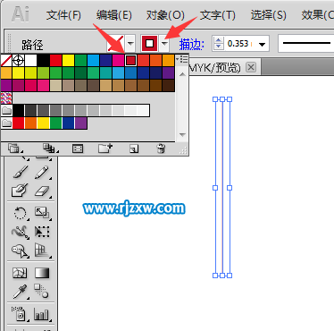Click the fill box showing none

[115, 44]
